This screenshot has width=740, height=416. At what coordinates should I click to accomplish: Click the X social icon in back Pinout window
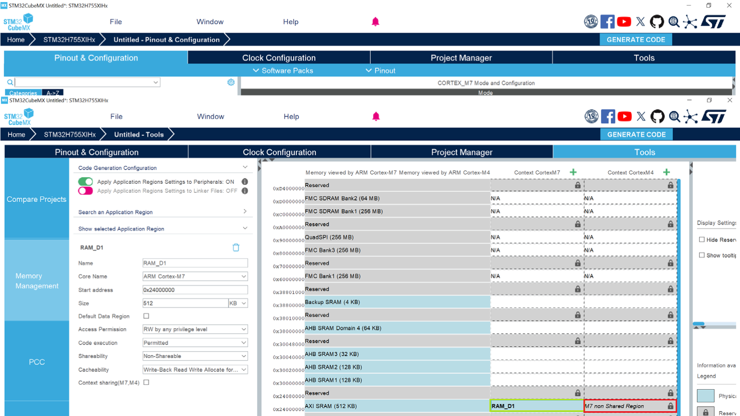pos(641,22)
